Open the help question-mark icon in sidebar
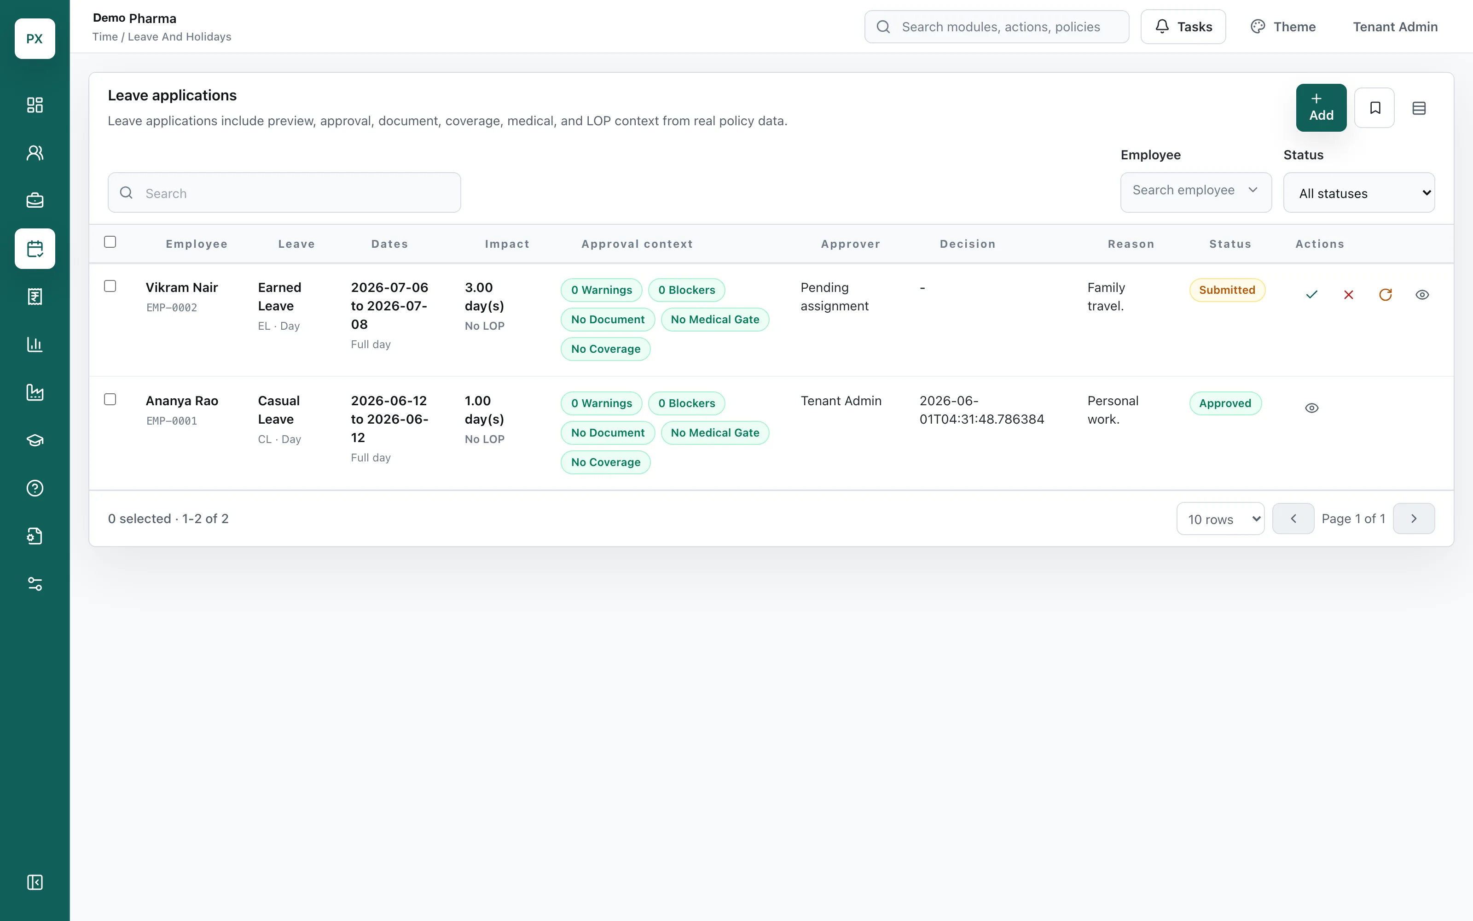The height and width of the screenshot is (921, 1473). coord(35,488)
